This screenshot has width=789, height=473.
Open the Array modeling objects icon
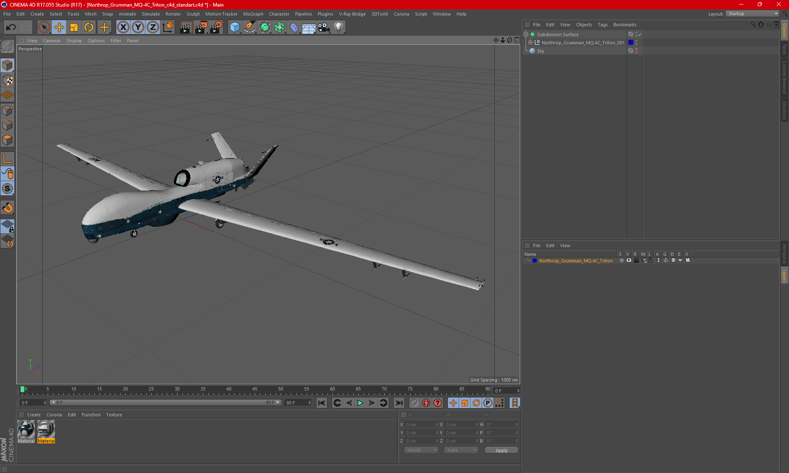(x=279, y=28)
